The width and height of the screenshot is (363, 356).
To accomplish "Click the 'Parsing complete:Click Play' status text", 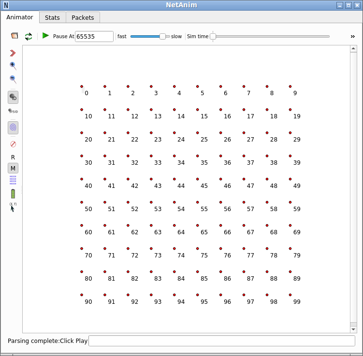I will [47, 341].
